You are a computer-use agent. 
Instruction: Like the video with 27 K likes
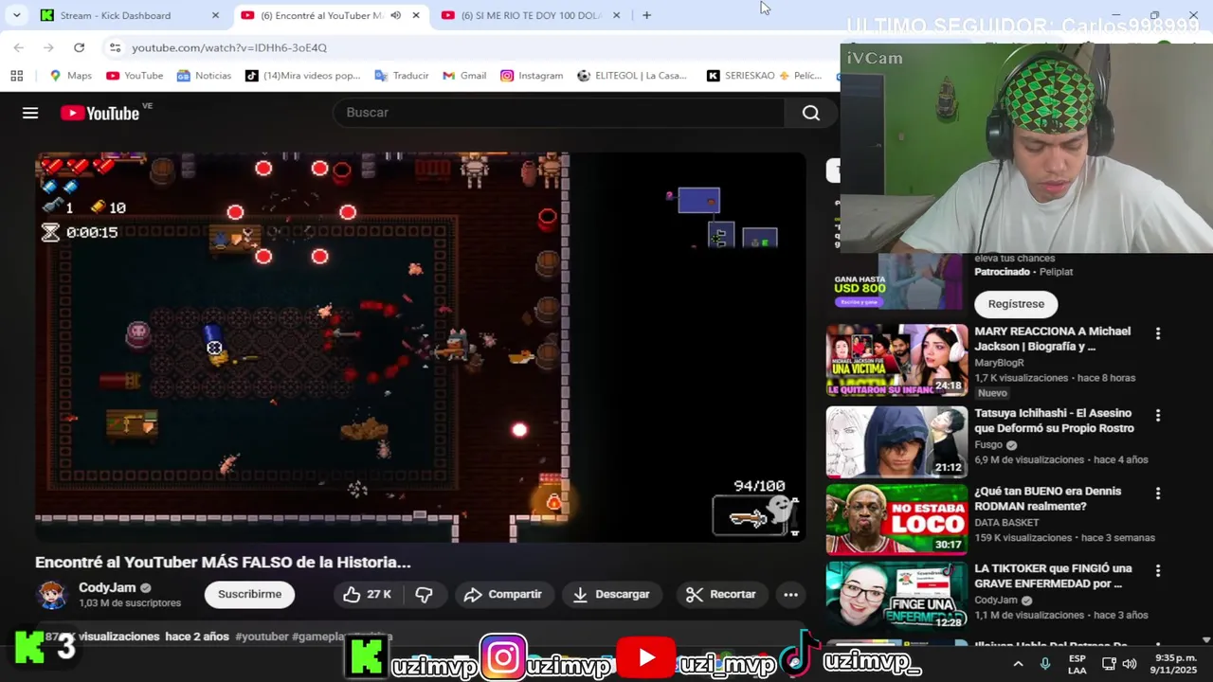[367, 594]
